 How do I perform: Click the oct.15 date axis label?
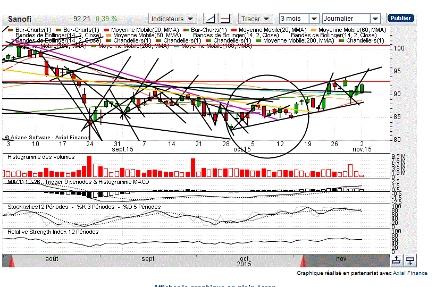242,149
